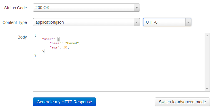214x110 pixels.
Task: Click the body editor scrollbar track
Action: (x=207, y=62)
